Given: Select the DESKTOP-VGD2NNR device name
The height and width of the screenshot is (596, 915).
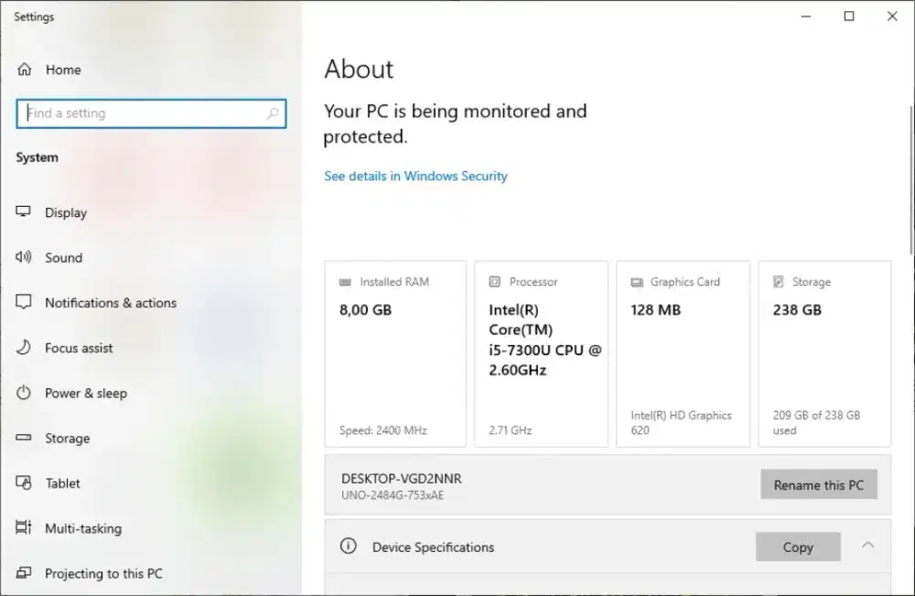Looking at the screenshot, I should 402,479.
